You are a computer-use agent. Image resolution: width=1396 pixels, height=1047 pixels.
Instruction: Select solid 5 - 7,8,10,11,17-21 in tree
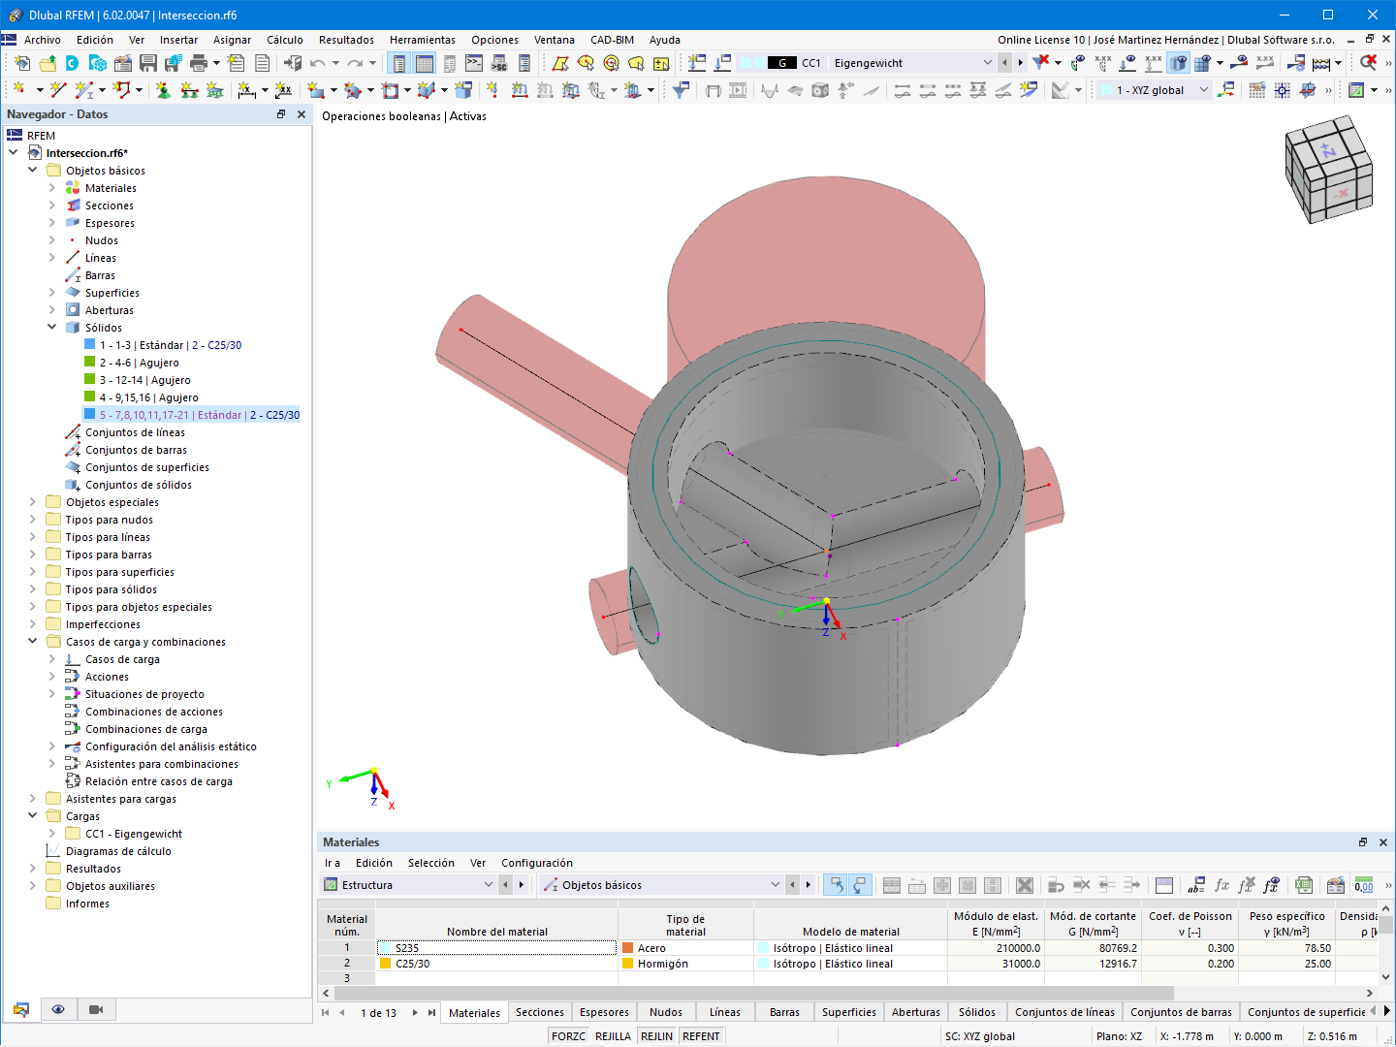point(192,415)
